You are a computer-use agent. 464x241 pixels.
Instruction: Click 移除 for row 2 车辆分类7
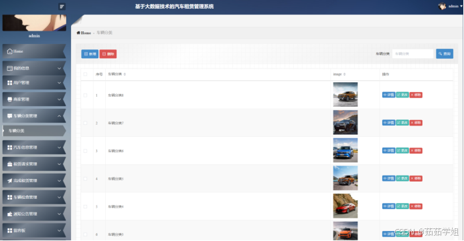[416, 123]
